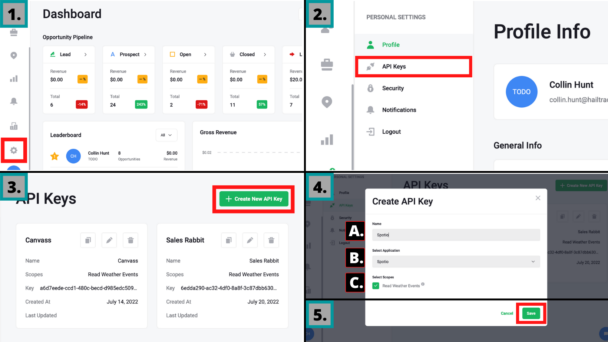Click the Sales Rabbit Created At date July 20, 2022

(263, 302)
